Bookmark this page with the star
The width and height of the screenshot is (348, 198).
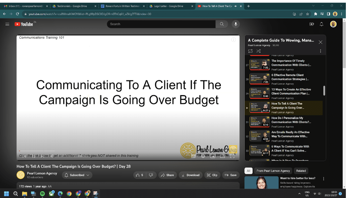click(307, 14)
